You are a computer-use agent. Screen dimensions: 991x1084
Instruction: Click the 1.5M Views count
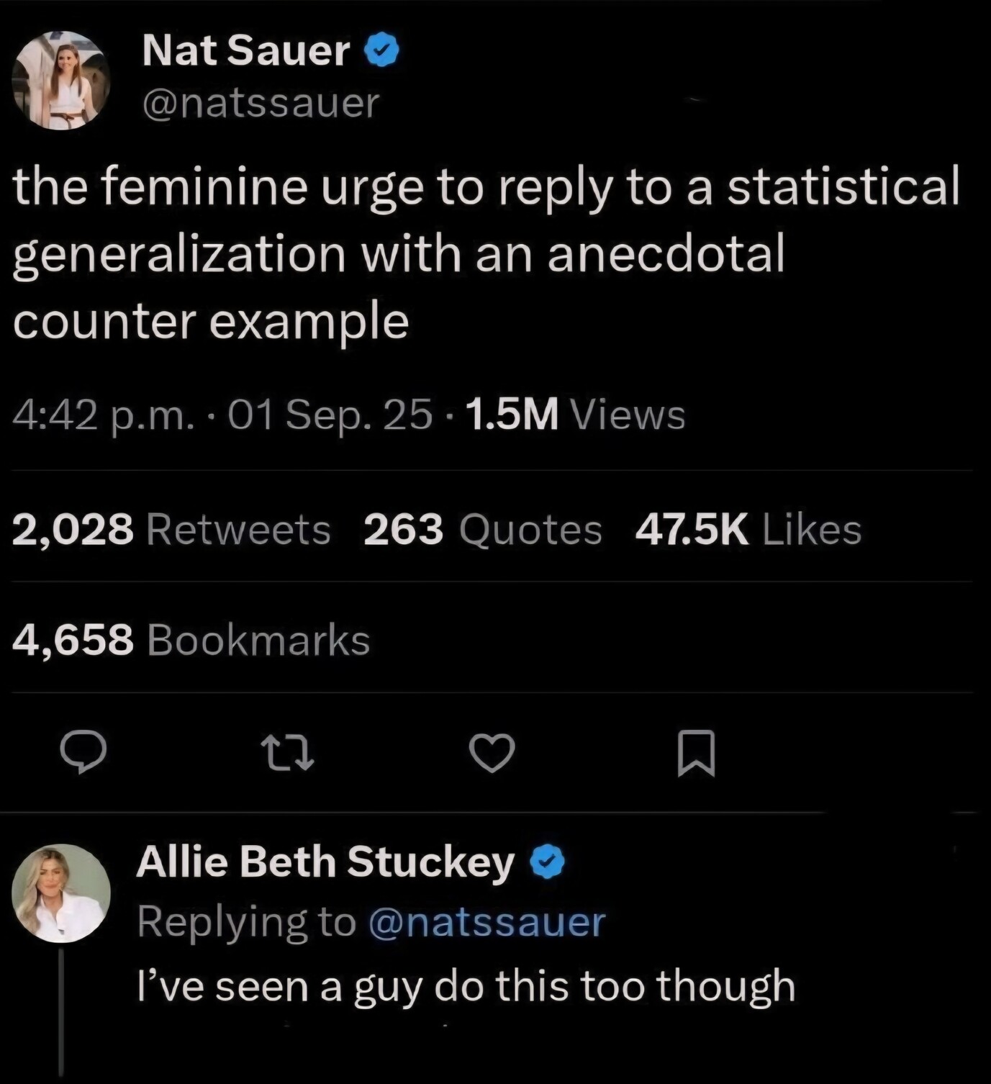pos(576,415)
